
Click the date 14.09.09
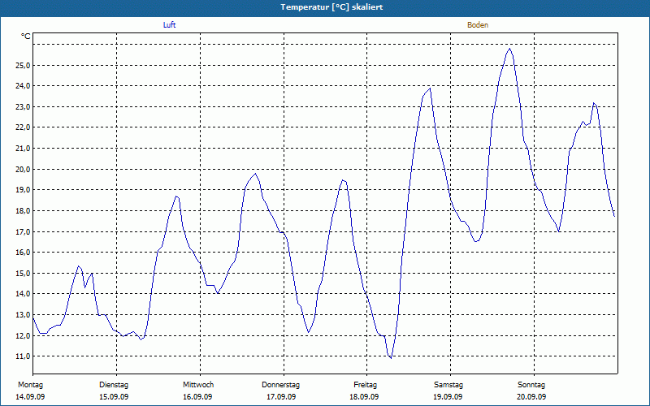click(30, 397)
